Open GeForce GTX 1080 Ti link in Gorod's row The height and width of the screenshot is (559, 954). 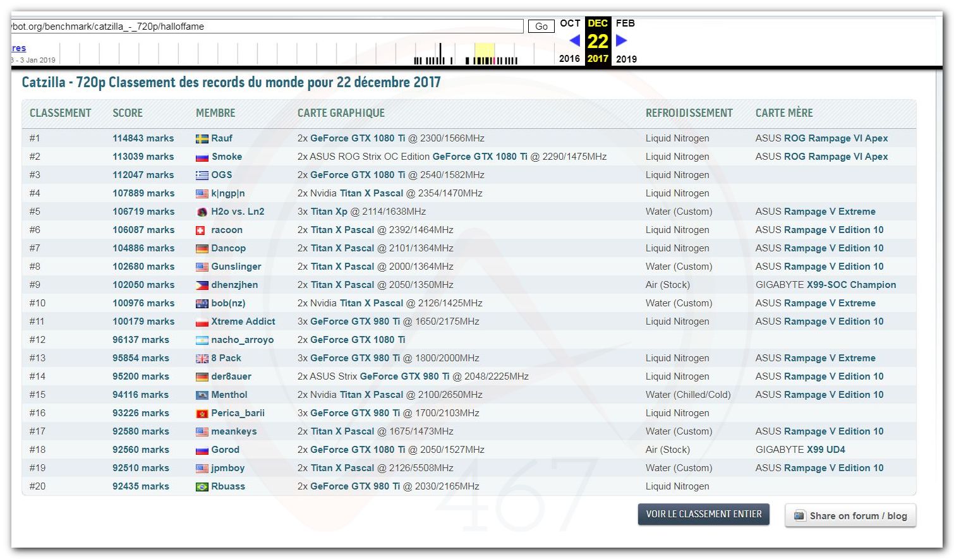[x=358, y=450]
